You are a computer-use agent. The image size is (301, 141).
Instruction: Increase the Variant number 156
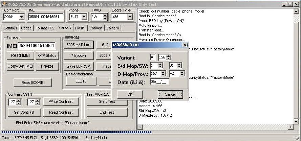coord(168,56)
